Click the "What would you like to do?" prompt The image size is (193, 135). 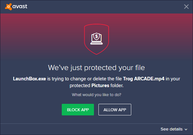tap(96, 95)
